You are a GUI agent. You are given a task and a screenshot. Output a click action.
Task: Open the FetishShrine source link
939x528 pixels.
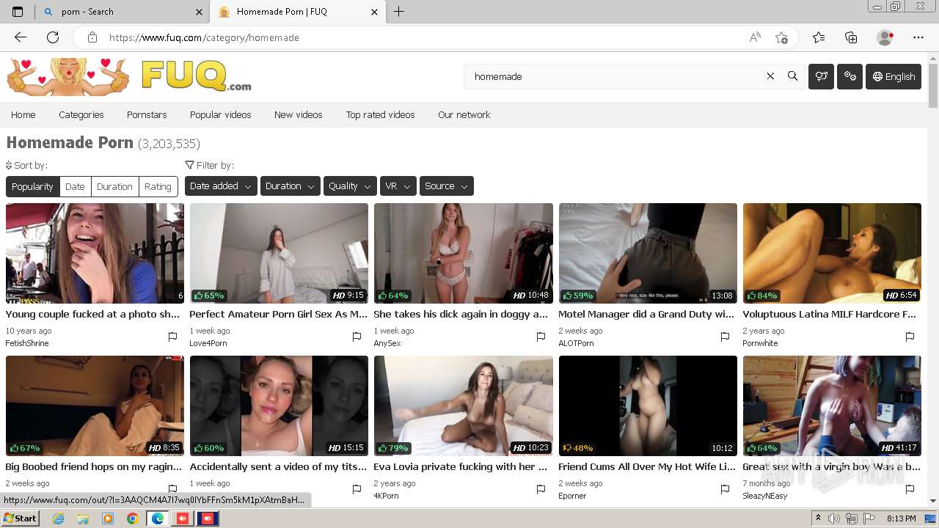coord(27,343)
